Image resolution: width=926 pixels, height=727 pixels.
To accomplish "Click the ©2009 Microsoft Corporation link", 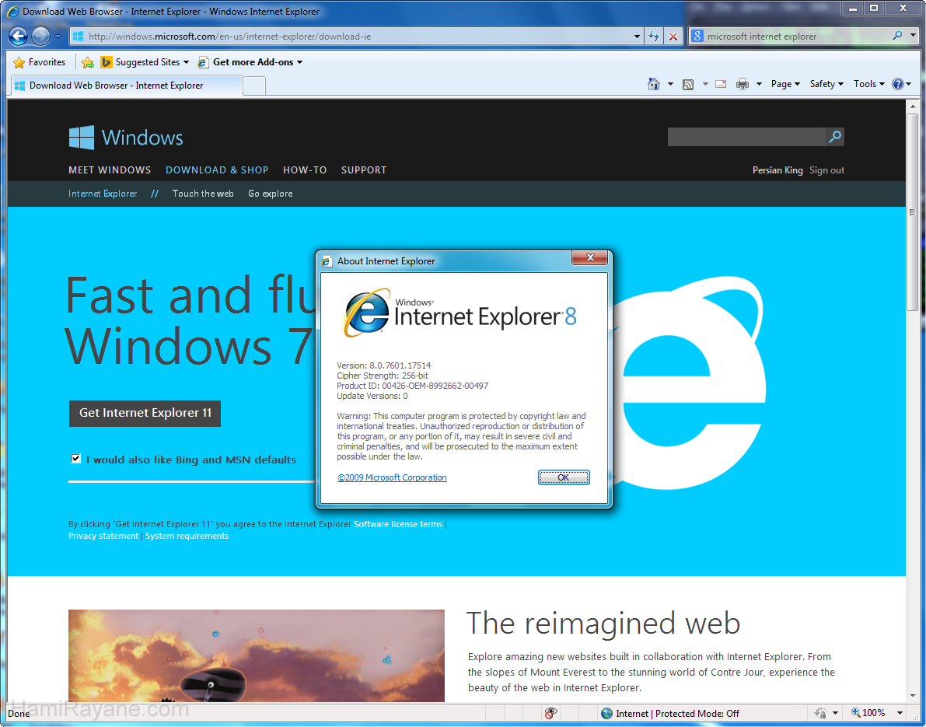I will [392, 477].
